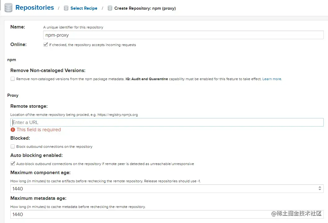Viewport: 328px width, 223px height.
Task: Decrease Maximum component age with down arrow
Action: click(x=320, y=190)
